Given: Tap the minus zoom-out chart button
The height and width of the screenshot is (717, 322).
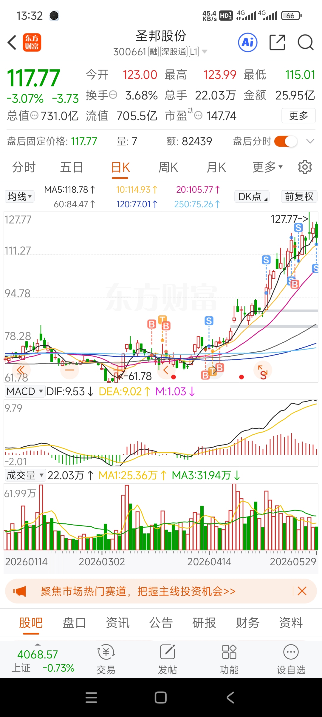Looking at the screenshot, I should click(x=69, y=370).
